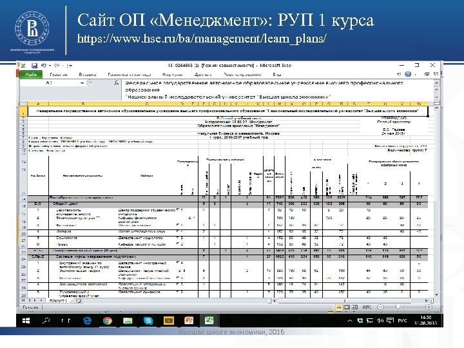This screenshot has height=348, width=464.
Task: Open the Формулы ribbon tab
Action: click(x=172, y=75)
